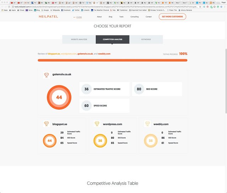Switch to the first YouTube browser tab

click(x=13, y=3)
